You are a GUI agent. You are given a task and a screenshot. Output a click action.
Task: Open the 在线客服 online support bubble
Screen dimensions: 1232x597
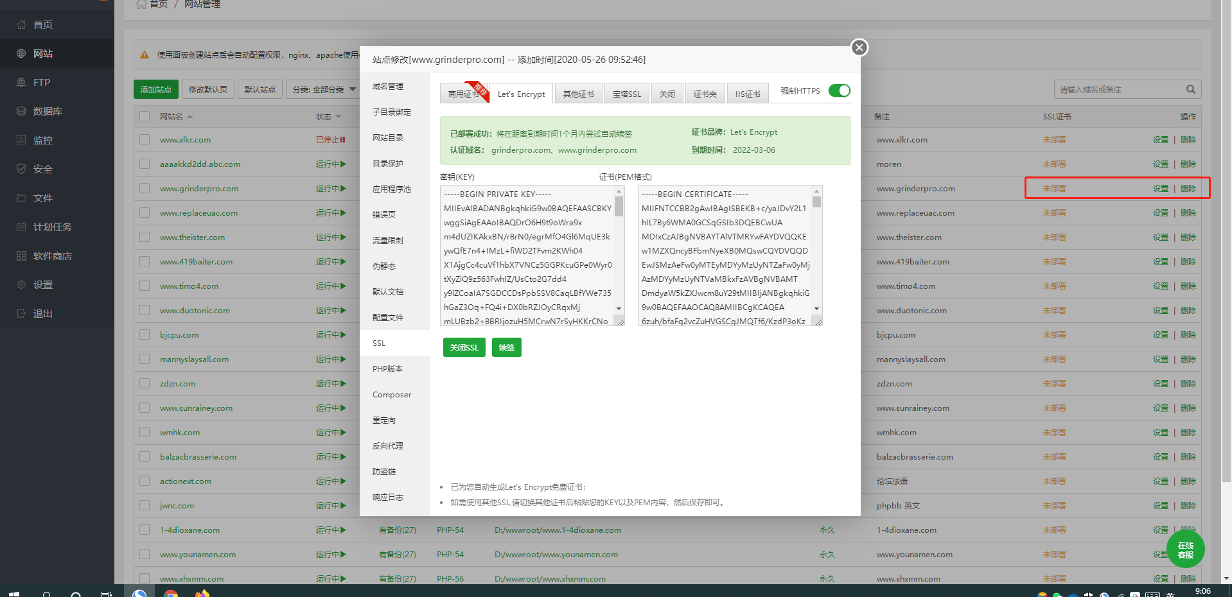[1185, 549]
